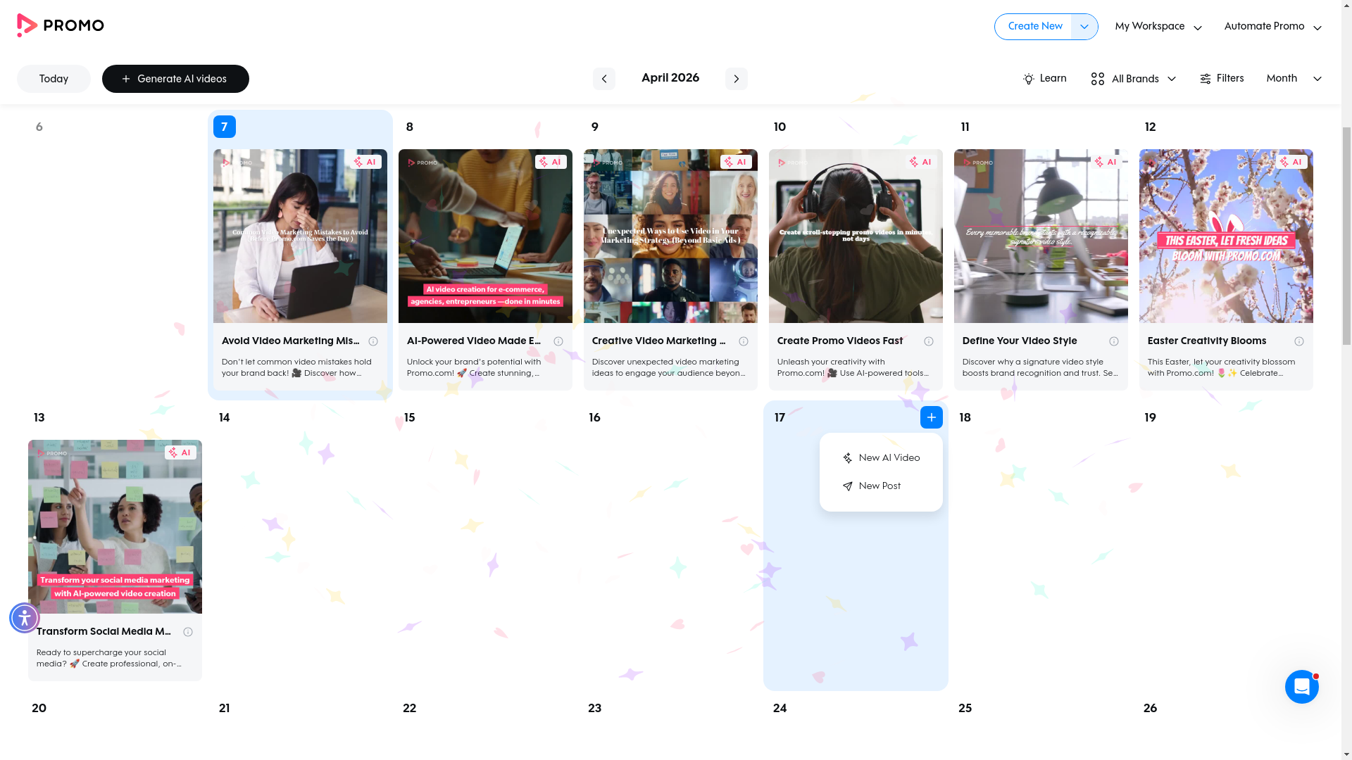Open the Create New dropdown arrow
The height and width of the screenshot is (760, 1352).
tap(1083, 26)
